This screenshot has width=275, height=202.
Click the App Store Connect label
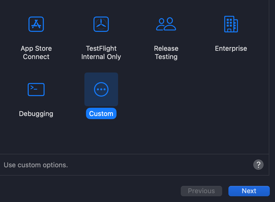(36, 53)
